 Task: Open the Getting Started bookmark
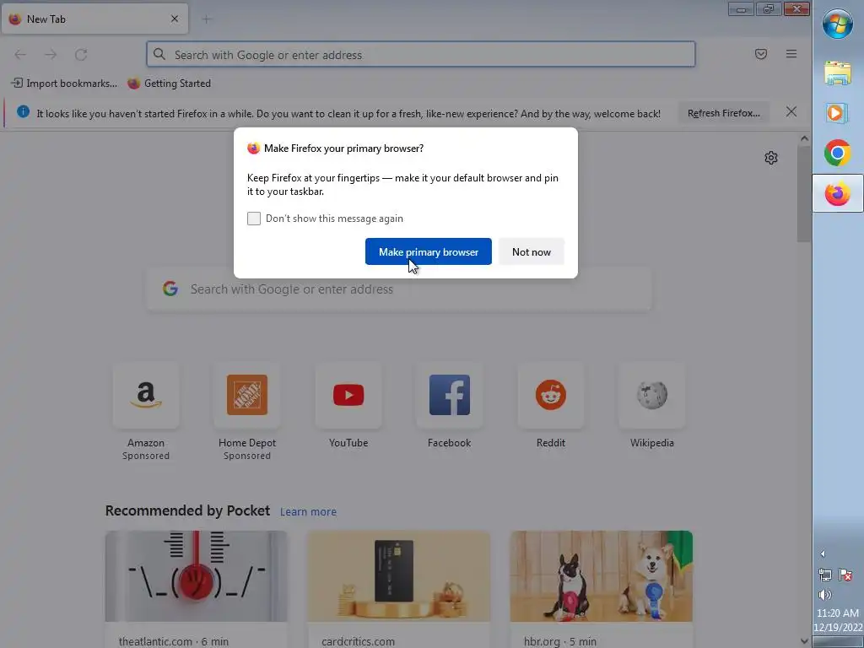coord(169,84)
